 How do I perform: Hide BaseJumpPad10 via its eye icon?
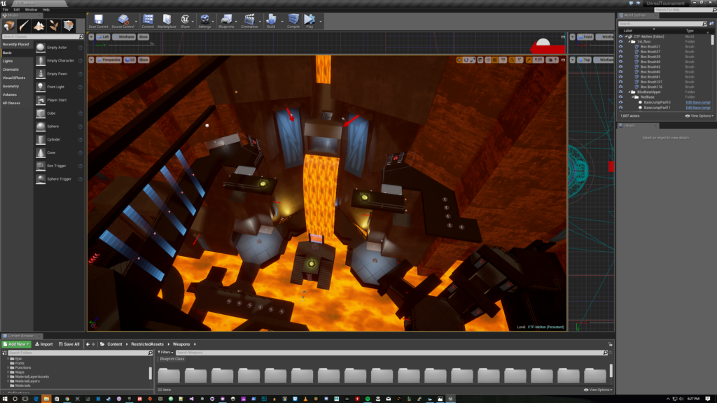(620, 102)
